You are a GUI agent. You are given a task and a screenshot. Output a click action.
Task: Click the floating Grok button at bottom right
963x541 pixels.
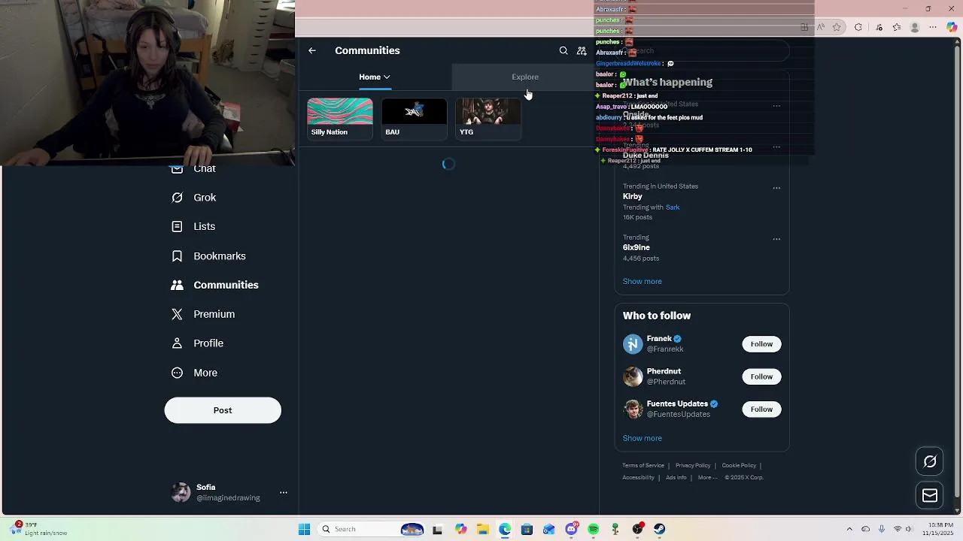pos(930,462)
